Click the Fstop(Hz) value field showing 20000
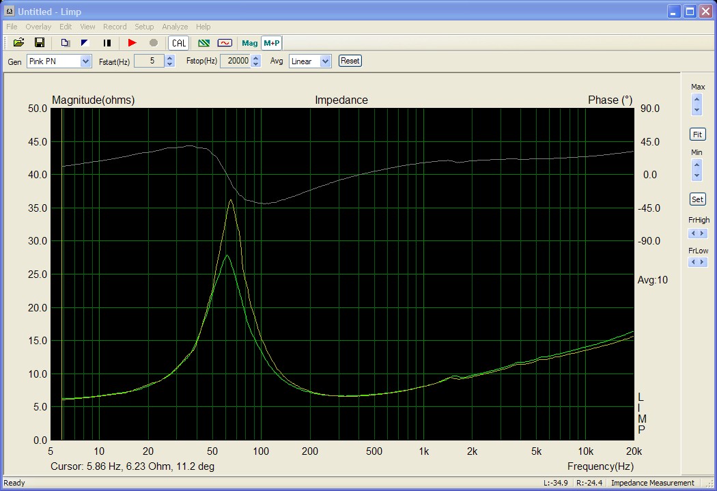 [236, 61]
